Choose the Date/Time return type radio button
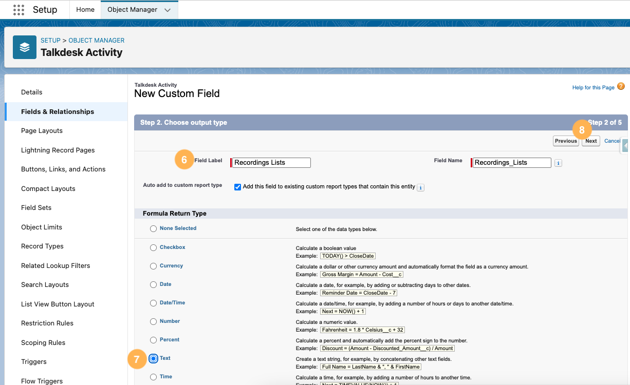Screen dimensions: 630x385 pyautogui.click(x=153, y=303)
